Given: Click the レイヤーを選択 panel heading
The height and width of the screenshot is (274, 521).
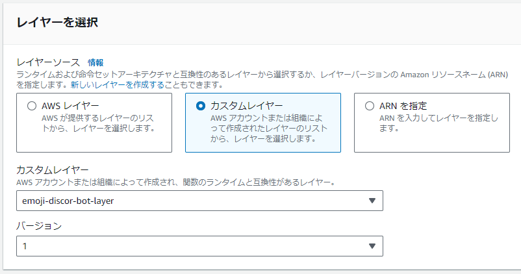Looking at the screenshot, I should (x=57, y=23).
